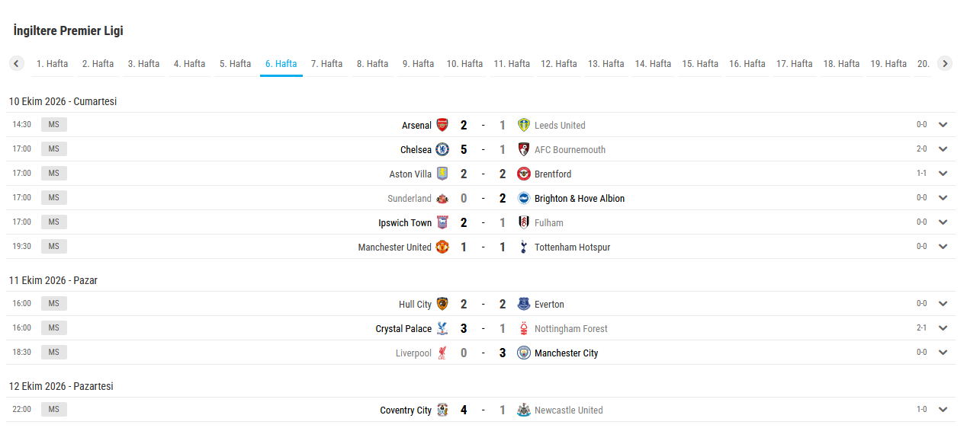
Task: Expand the Coventry City vs Newcastle match details
Action: click(943, 410)
